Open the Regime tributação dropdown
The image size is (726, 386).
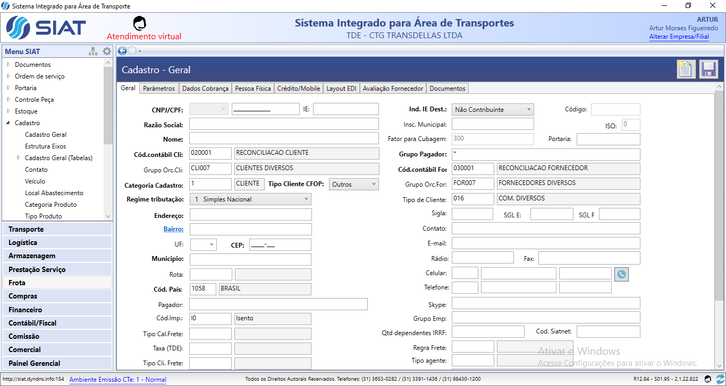click(x=250, y=199)
